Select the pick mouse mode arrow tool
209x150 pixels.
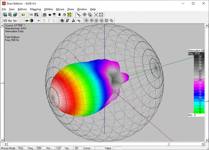[x=78, y=15]
